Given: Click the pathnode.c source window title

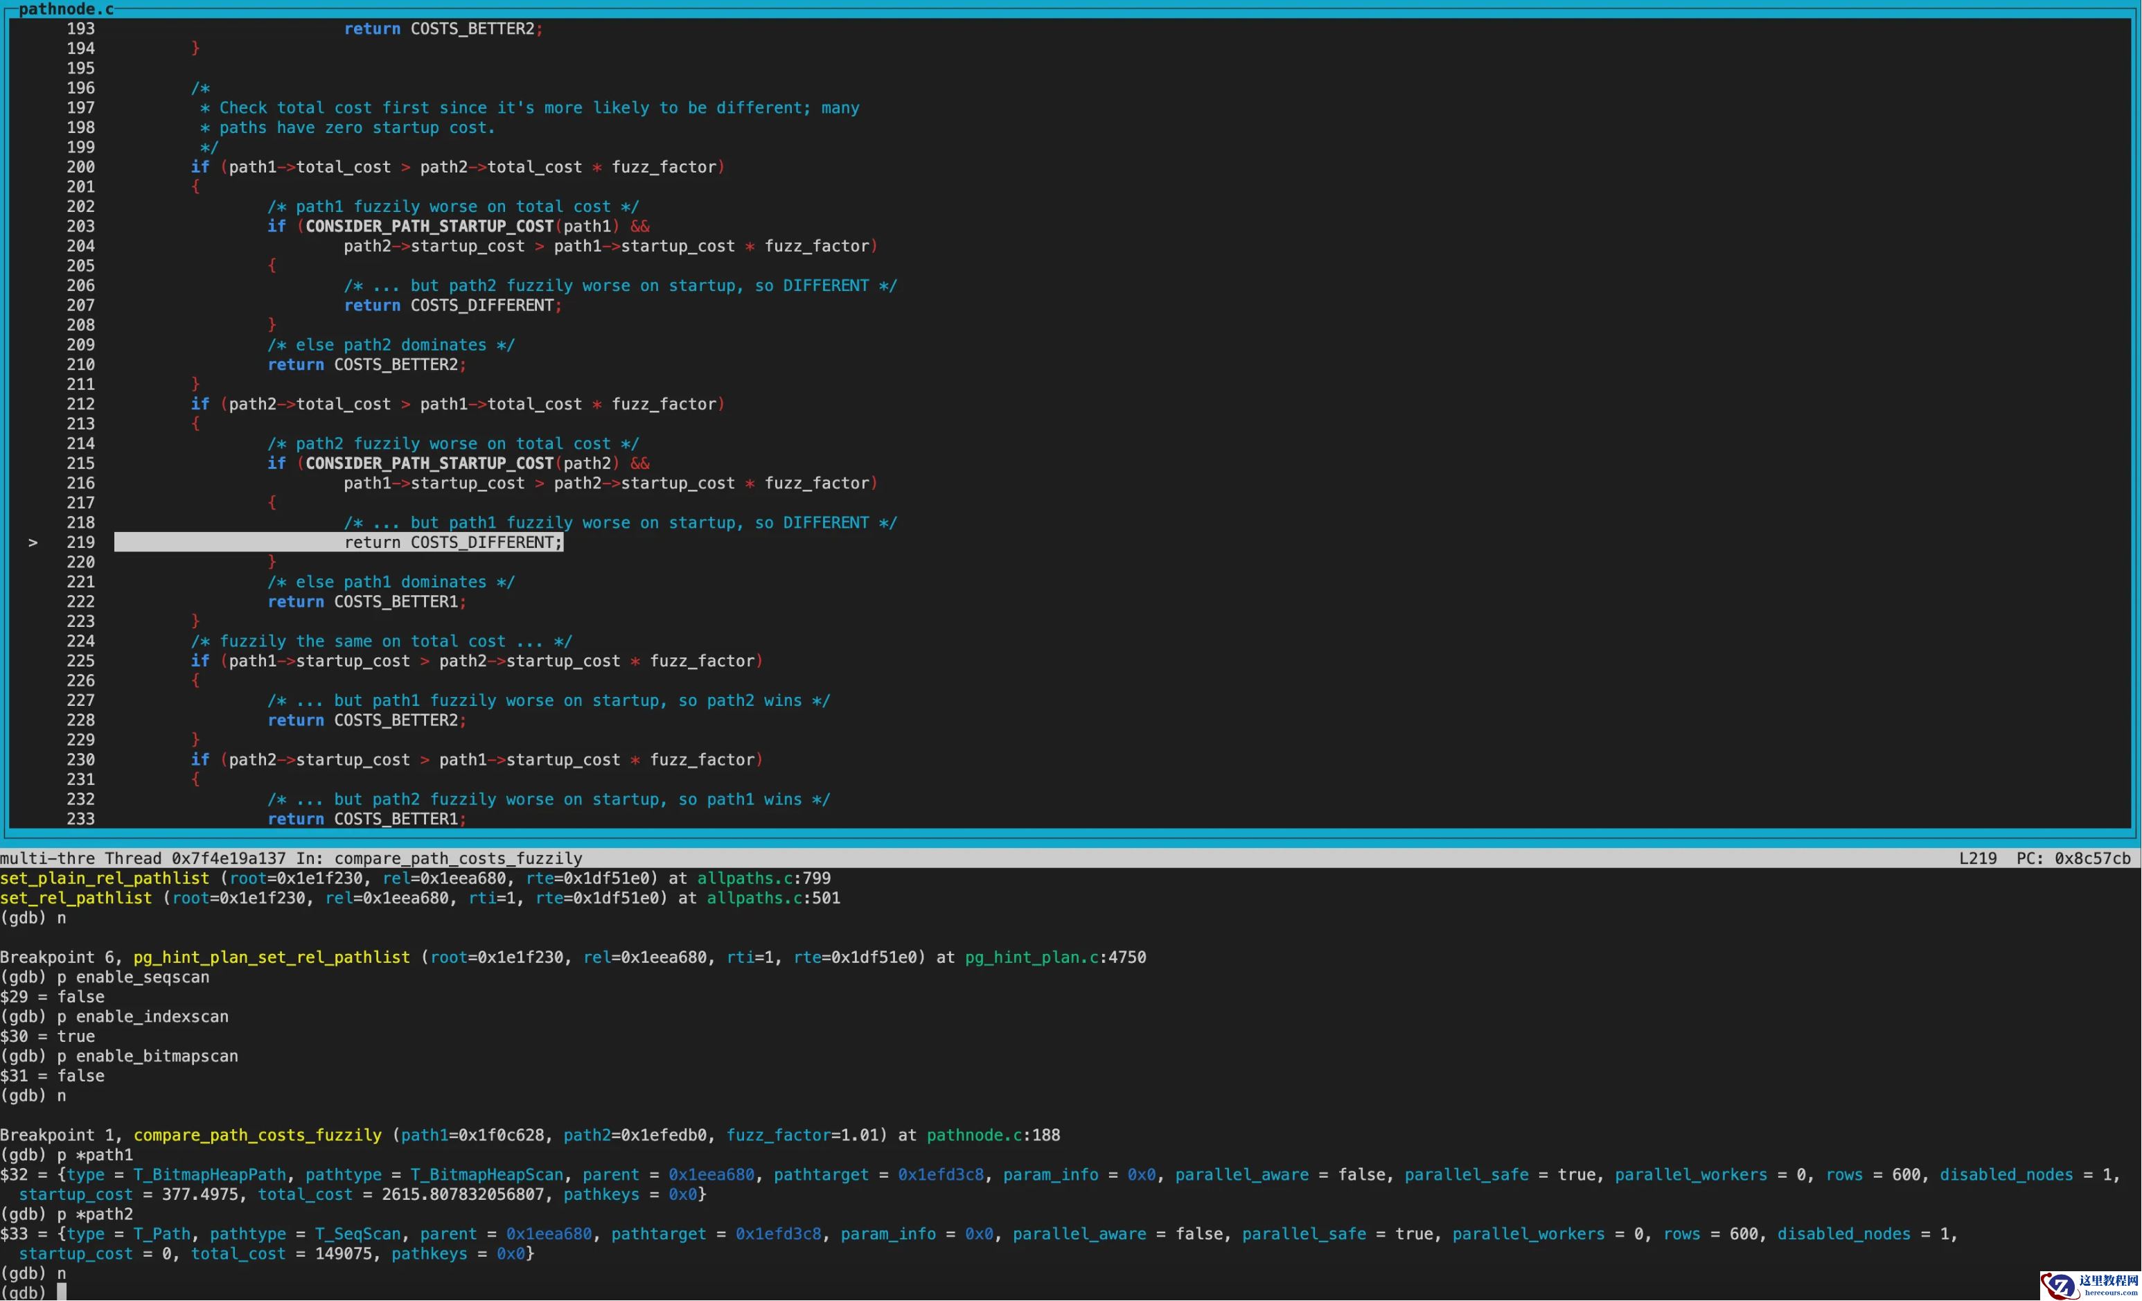Looking at the screenshot, I should (x=66, y=9).
